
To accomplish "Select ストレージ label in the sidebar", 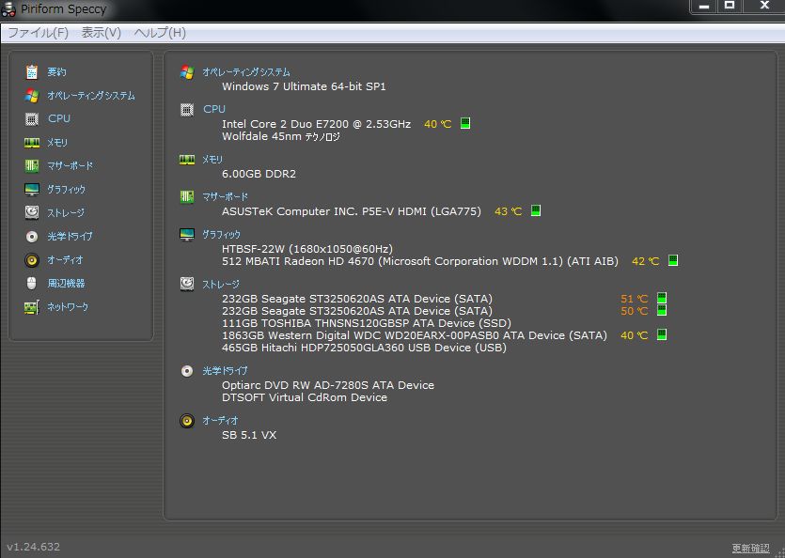I will (66, 212).
